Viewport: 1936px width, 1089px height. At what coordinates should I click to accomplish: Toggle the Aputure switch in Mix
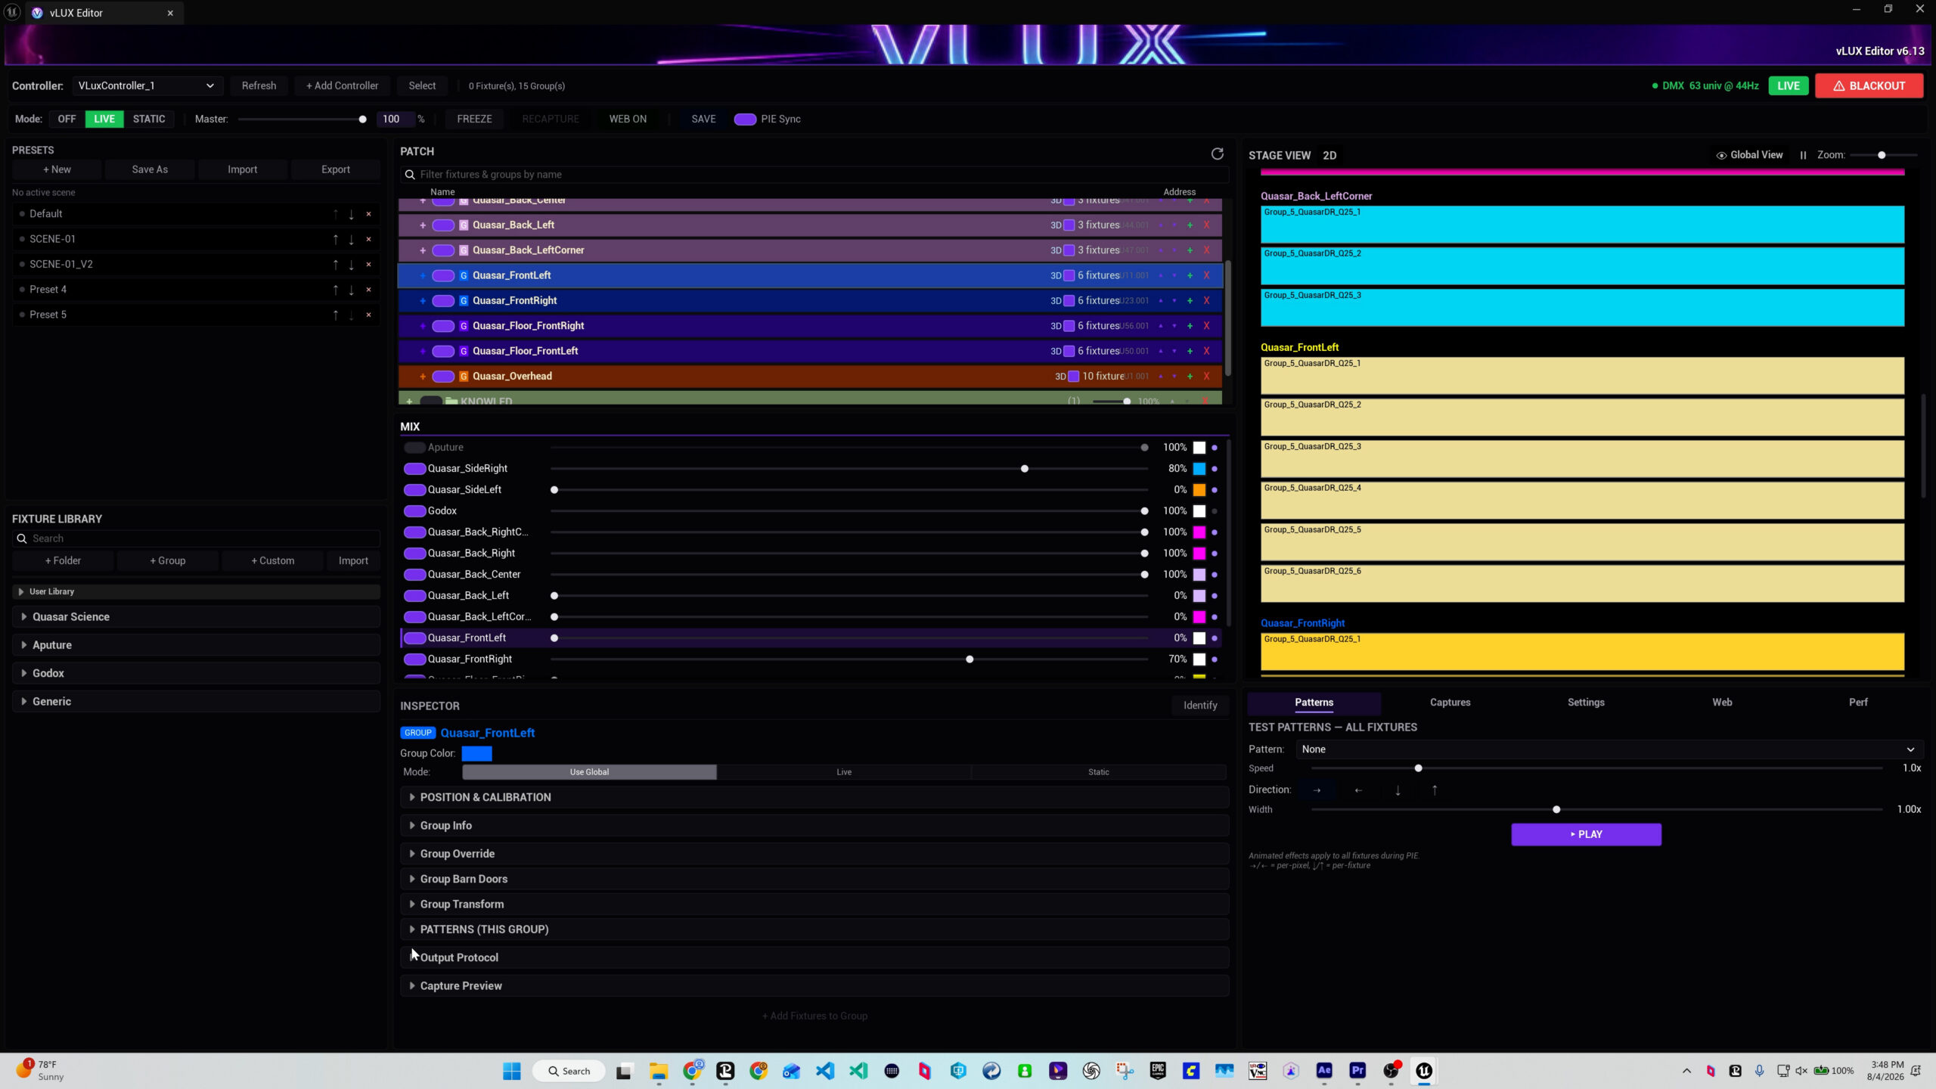click(x=414, y=448)
